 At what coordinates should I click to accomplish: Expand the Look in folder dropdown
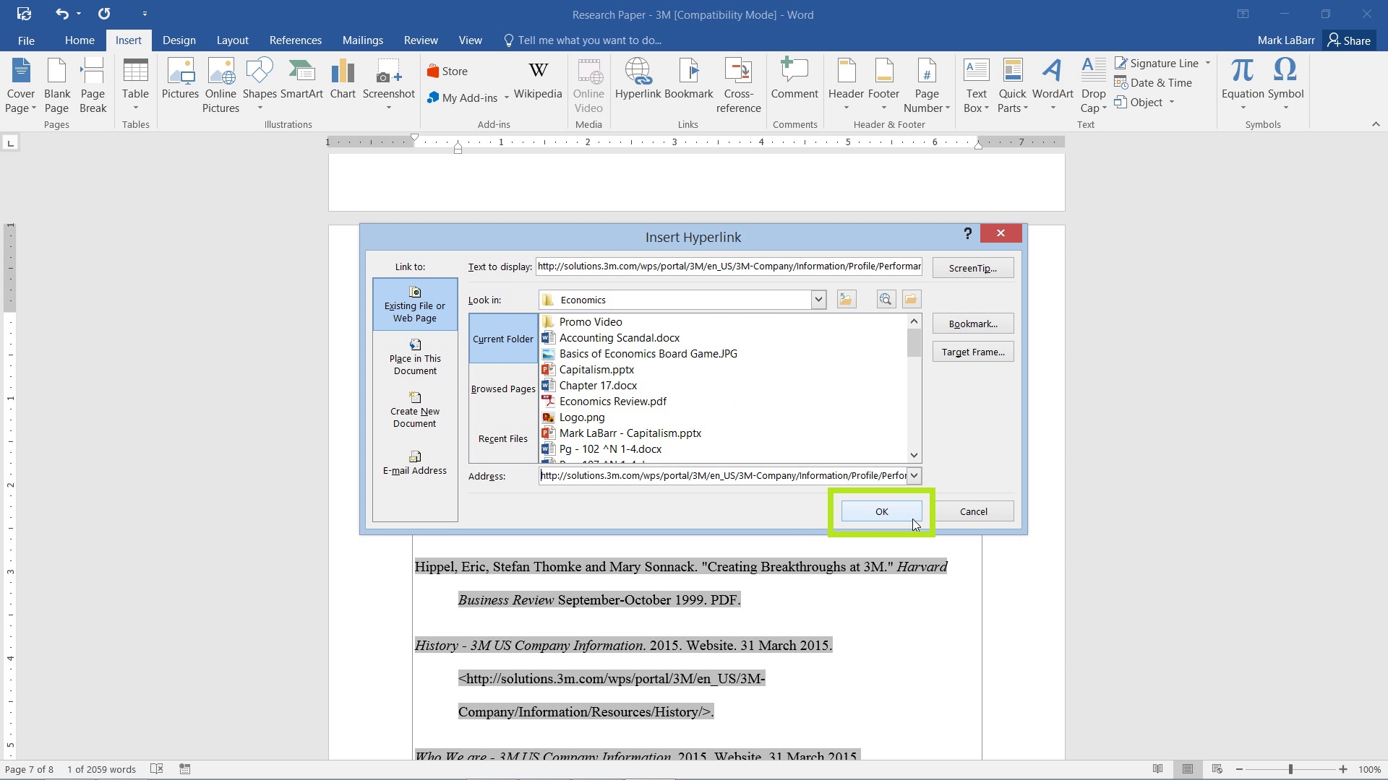point(817,299)
